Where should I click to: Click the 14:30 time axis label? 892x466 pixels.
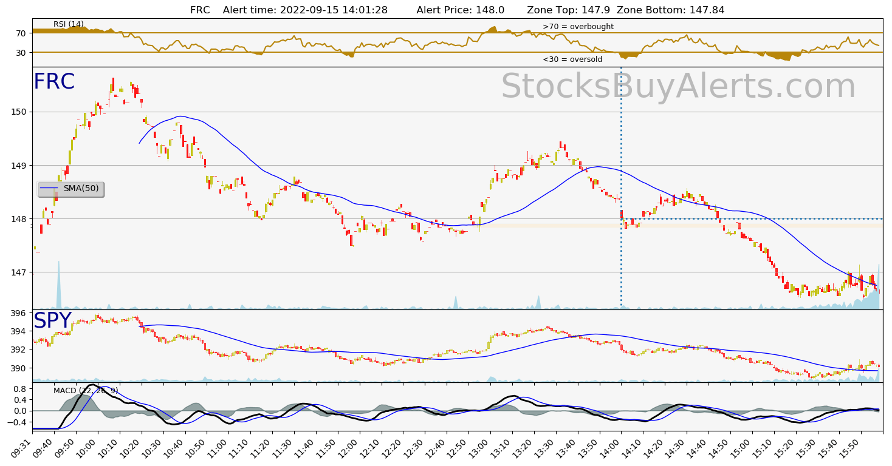click(676, 447)
